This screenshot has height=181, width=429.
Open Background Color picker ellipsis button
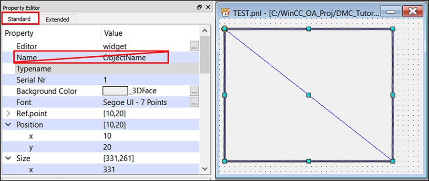[194, 91]
